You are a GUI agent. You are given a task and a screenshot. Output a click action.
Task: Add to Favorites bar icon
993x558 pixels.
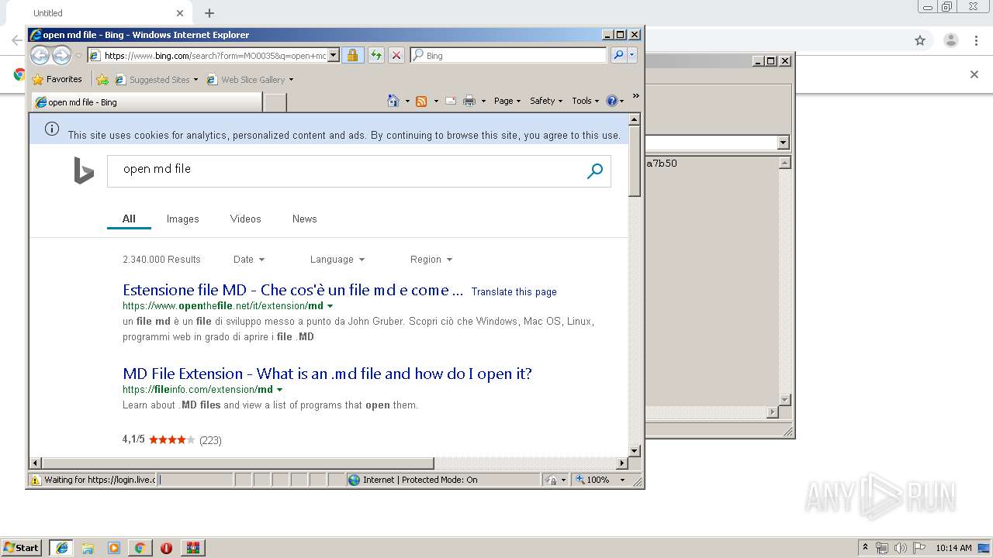(x=102, y=79)
